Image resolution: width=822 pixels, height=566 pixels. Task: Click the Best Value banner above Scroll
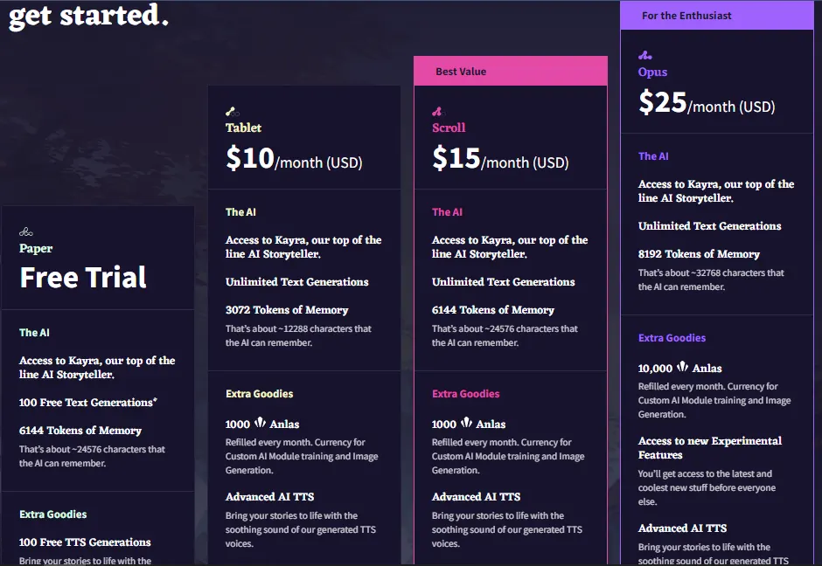pos(511,71)
